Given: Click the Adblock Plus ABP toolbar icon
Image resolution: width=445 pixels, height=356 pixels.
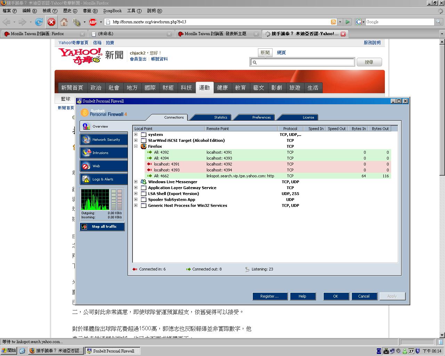Looking at the screenshot, I should click(x=92, y=22).
